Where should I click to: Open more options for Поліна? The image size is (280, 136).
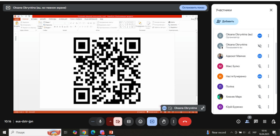268,86
